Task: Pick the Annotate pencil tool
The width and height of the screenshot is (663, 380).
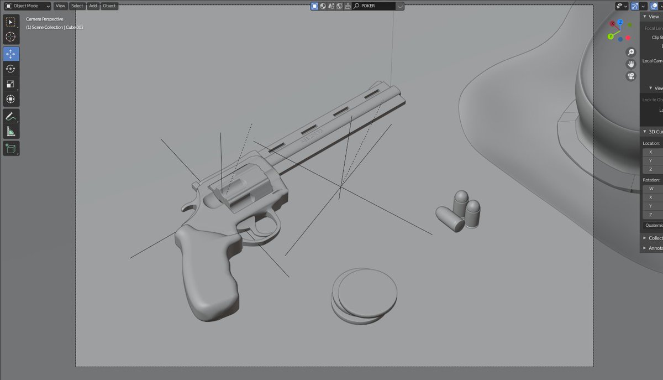Action: [x=11, y=116]
